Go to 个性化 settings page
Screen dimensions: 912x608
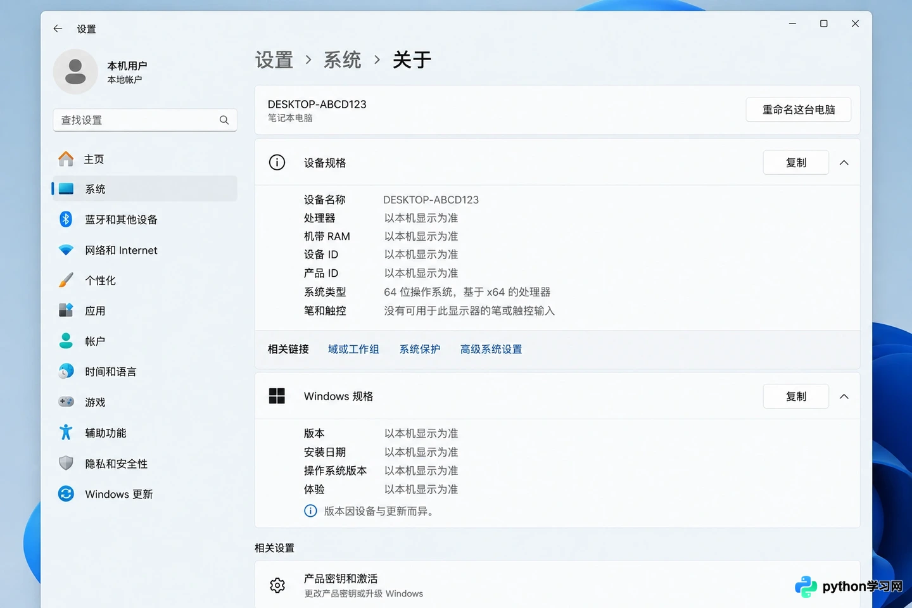click(x=144, y=280)
